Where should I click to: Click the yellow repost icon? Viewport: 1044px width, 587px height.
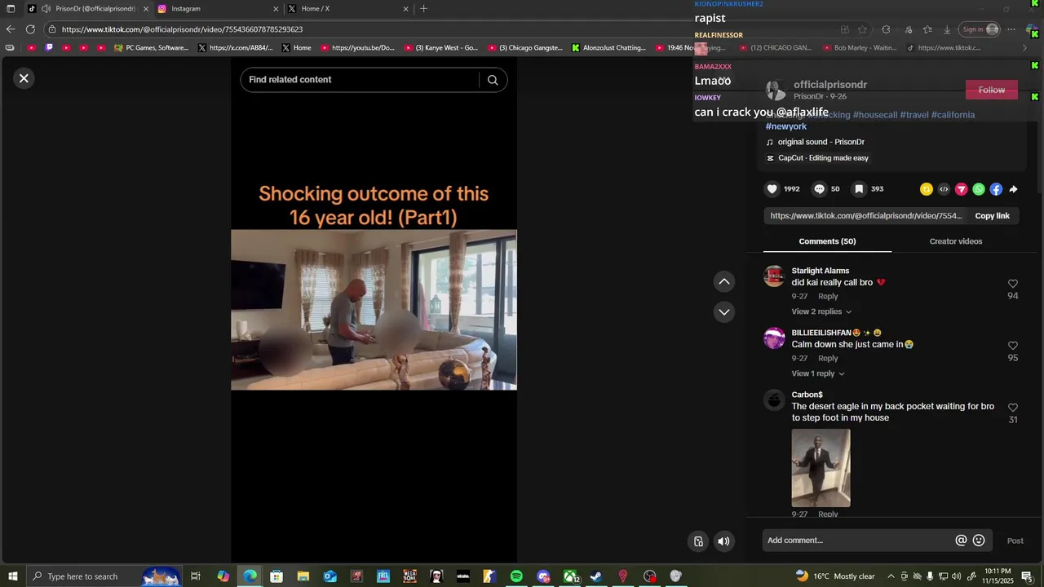click(x=927, y=189)
